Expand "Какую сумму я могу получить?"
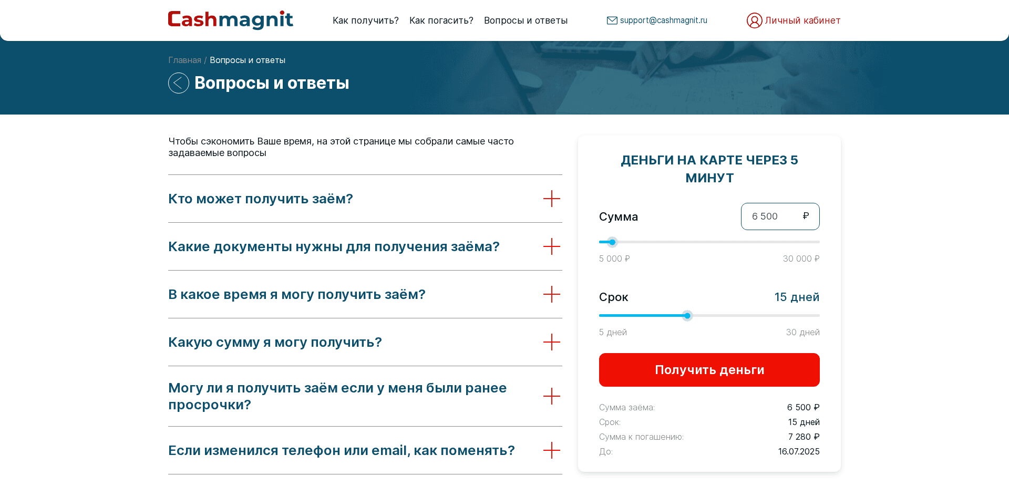The image size is (1009, 486). 552,342
